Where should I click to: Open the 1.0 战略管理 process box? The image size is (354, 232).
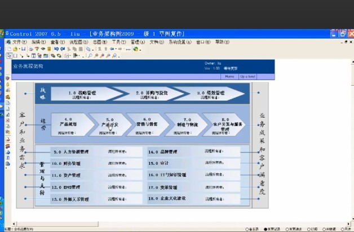click(x=85, y=94)
